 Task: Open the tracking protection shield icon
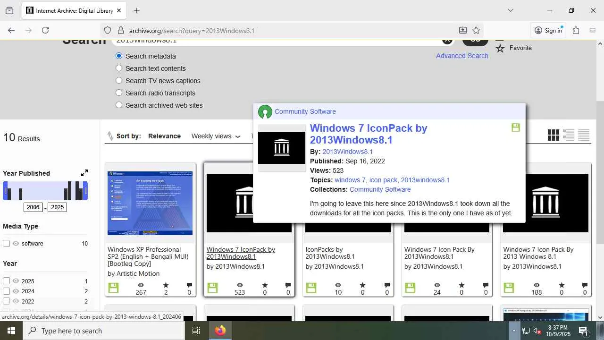tap(108, 30)
